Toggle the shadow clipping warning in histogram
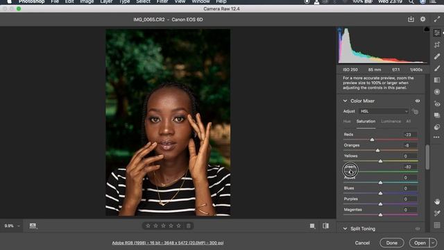This screenshot has height=250, width=444. click(339, 29)
